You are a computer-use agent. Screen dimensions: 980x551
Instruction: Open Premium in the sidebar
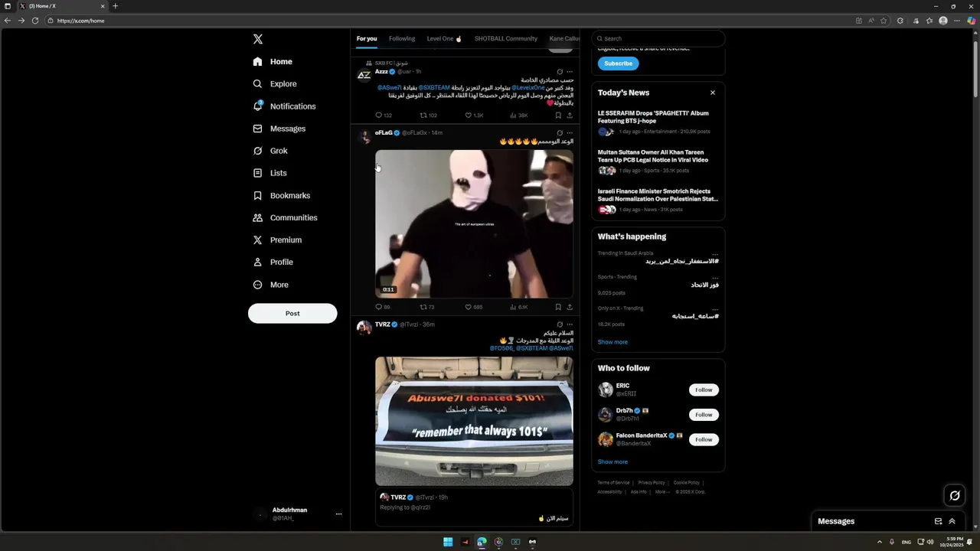coord(277,240)
